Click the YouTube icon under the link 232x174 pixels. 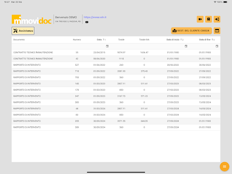[87, 22]
